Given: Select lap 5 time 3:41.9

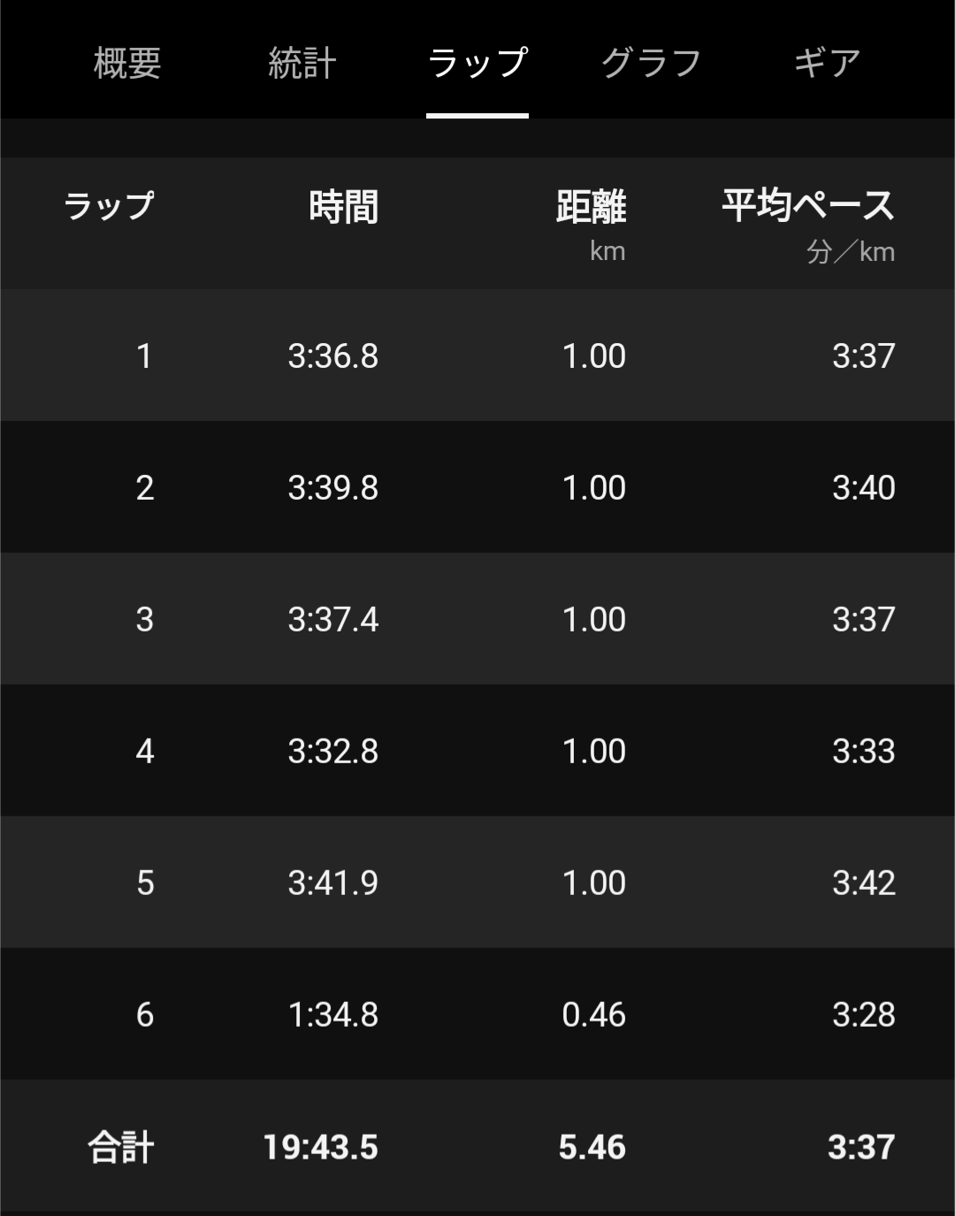Looking at the screenshot, I should coord(332,883).
